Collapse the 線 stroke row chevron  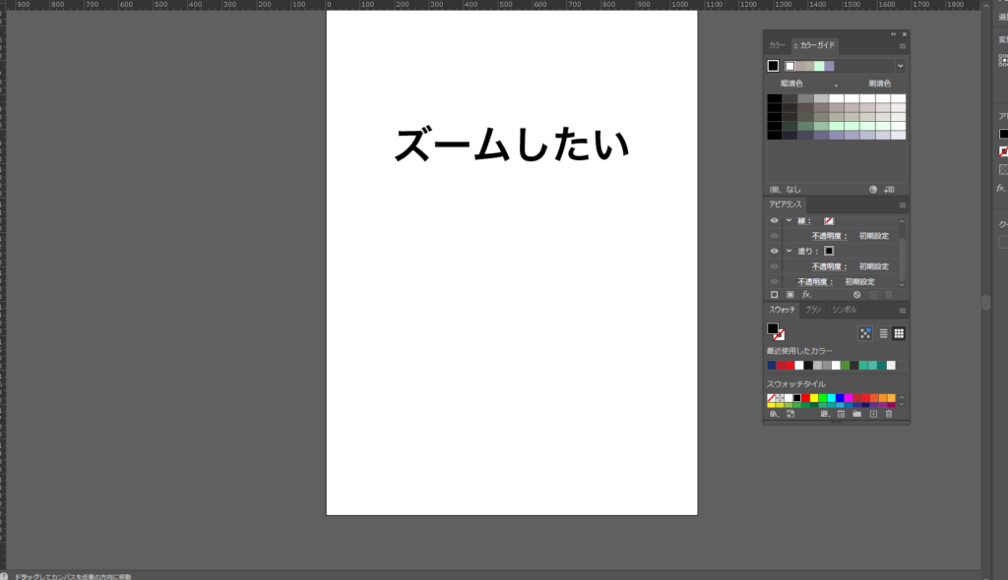(788, 221)
